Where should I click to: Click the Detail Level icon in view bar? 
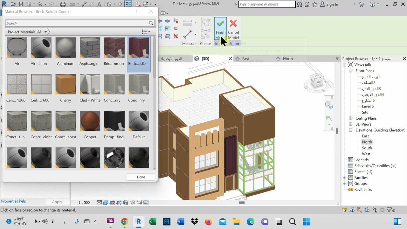(x=99, y=203)
